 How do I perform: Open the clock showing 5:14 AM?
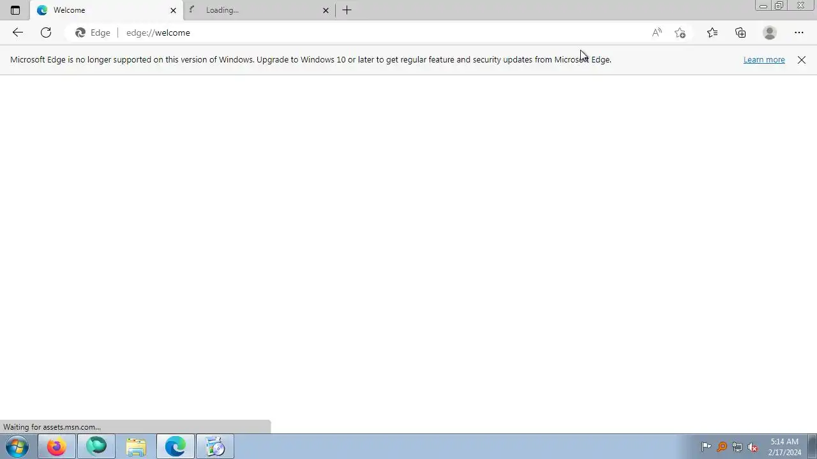click(784, 447)
